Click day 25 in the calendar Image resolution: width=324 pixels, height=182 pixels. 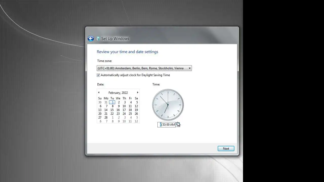coord(130,114)
